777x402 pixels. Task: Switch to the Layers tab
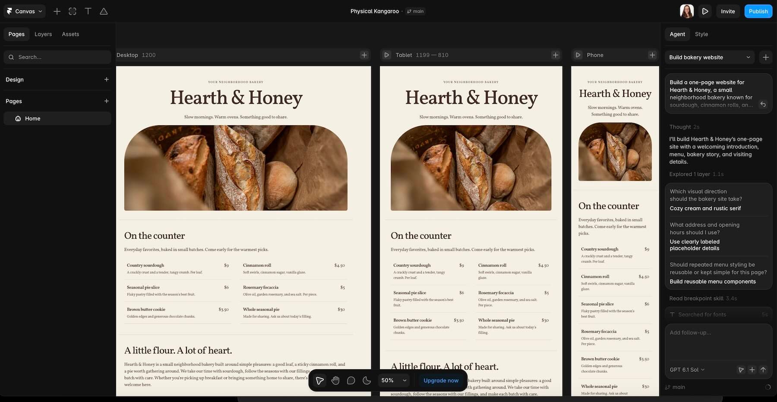(x=43, y=34)
